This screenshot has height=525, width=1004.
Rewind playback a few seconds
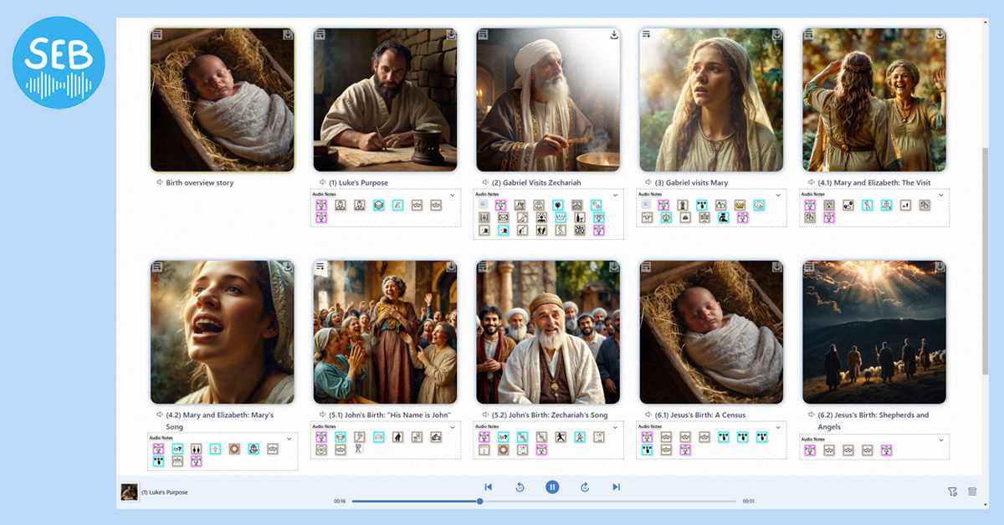pos(520,487)
